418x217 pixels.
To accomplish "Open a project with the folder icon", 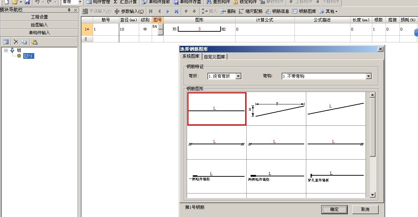I will click(15, 2).
